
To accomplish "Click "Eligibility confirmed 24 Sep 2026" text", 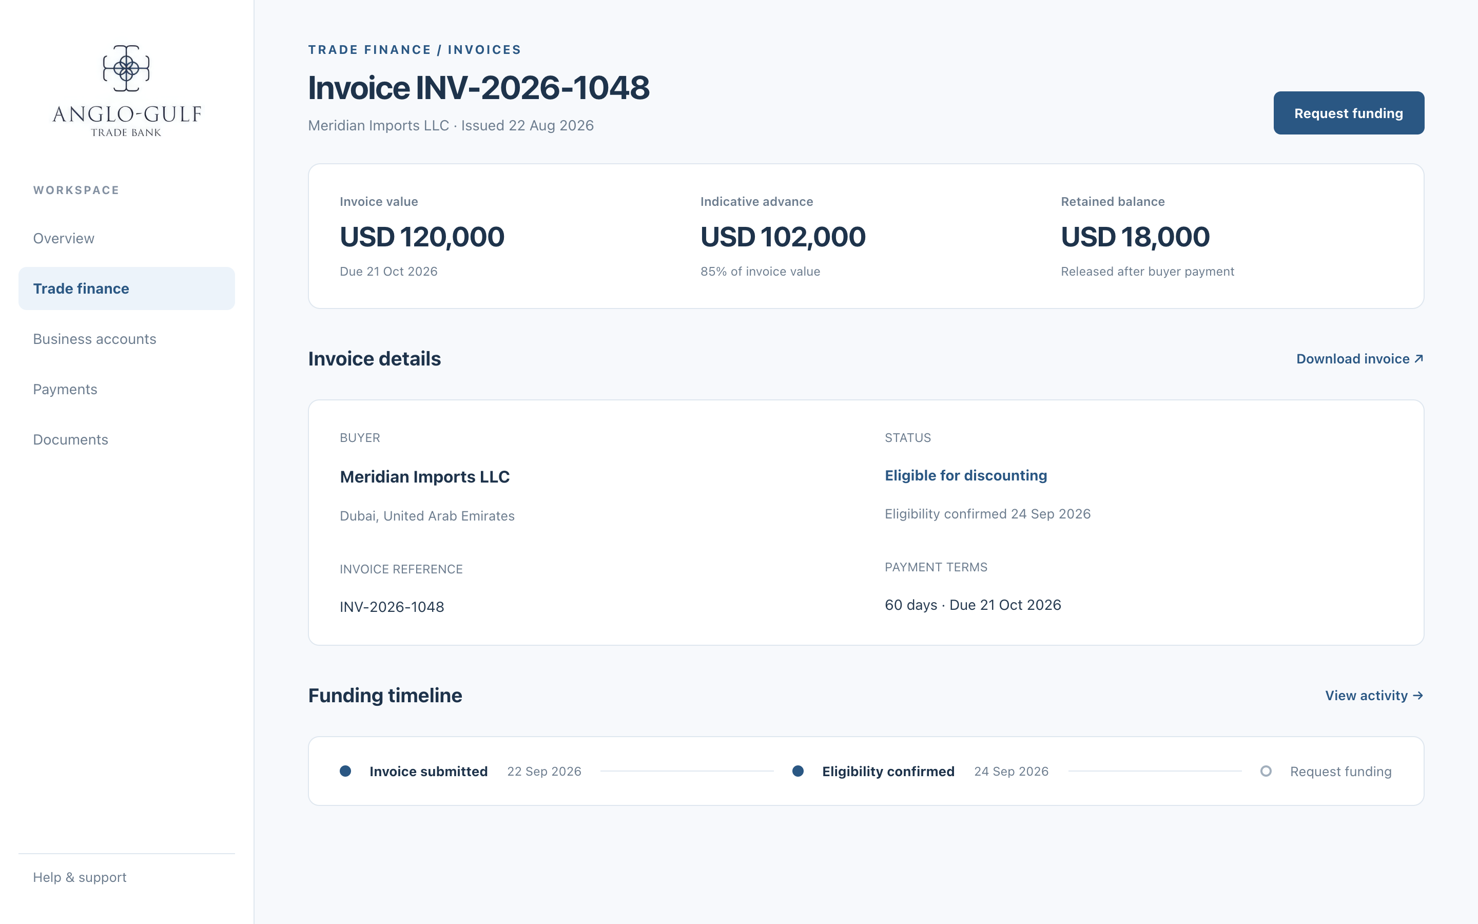I will coord(987,514).
